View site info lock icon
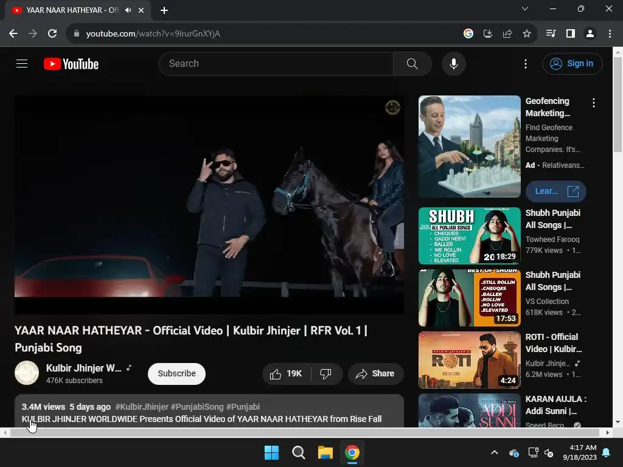The height and width of the screenshot is (467, 623). point(77,34)
